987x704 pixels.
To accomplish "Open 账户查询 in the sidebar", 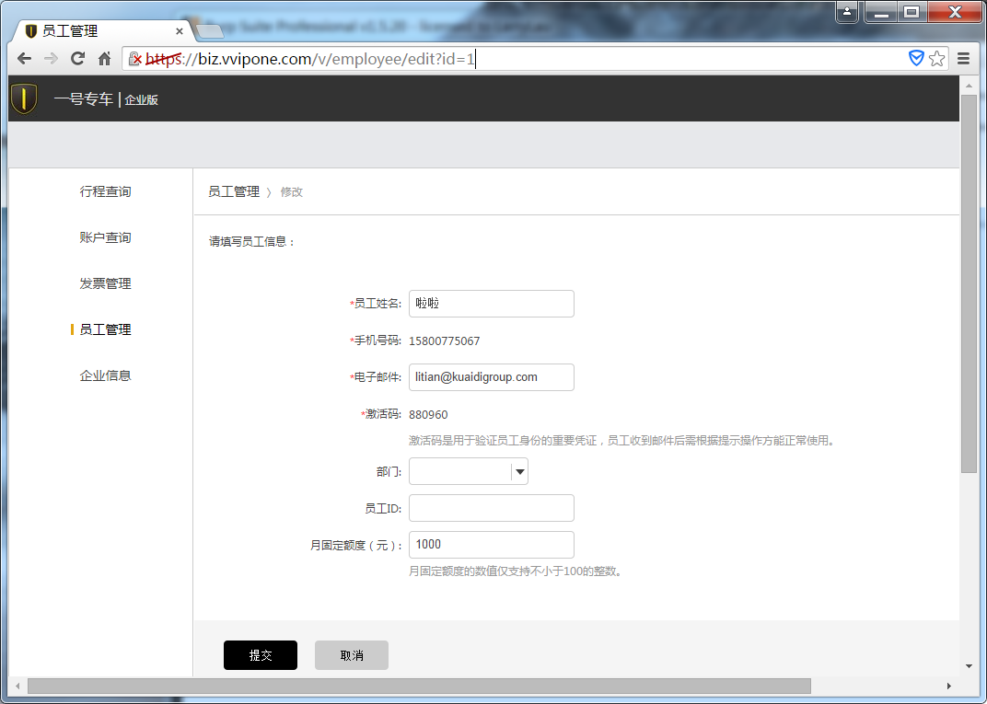I will coord(105,237).
